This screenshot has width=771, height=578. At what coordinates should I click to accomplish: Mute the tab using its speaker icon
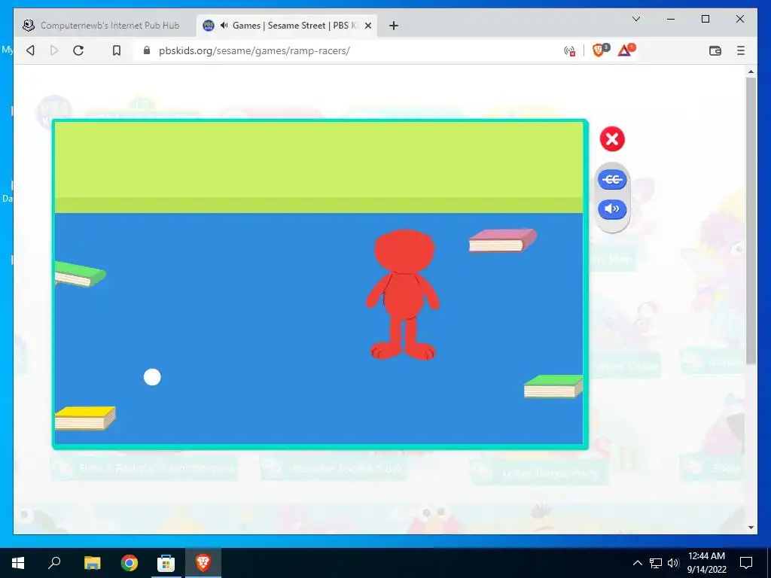pyautogui.click(x=224, y=25)
